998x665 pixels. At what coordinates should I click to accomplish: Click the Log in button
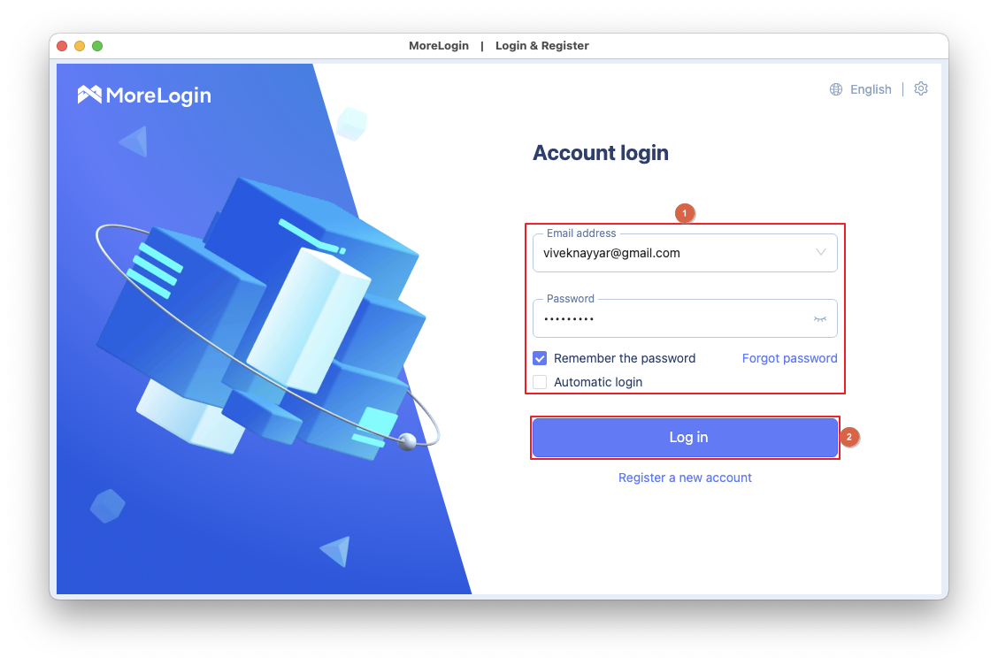point(685,438)
